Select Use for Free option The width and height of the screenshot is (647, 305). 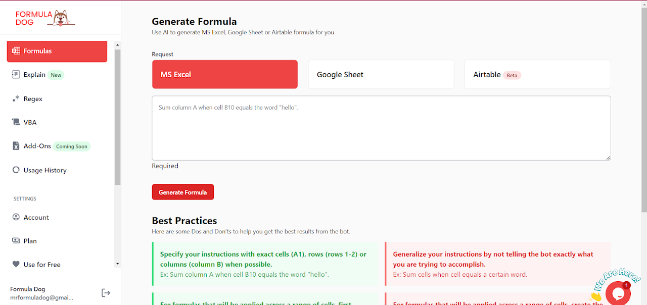pos(57,264)
